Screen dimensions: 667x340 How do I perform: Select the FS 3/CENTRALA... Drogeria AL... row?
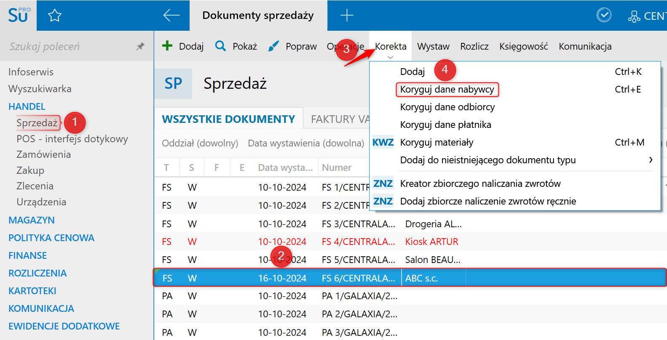pos(410,224)
